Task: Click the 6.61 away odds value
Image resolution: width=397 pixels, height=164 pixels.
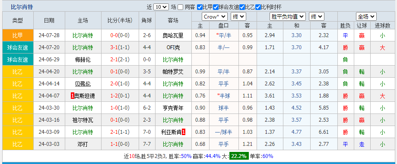Action: [x=324, y=132]
